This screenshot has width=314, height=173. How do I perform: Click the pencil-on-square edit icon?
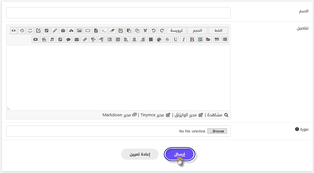tap(38, 31)
